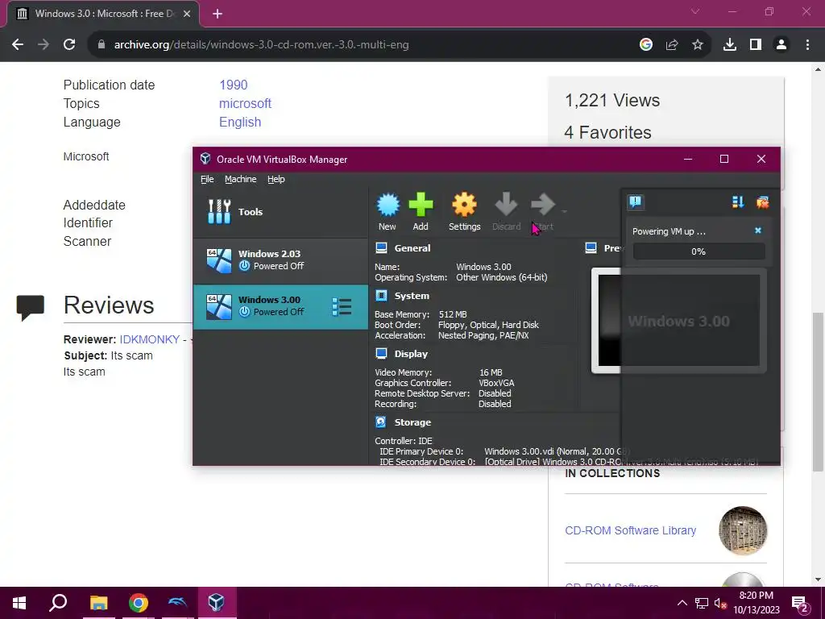Click the Preview section monitor icon
825x619 pixels.
(591, 248)
